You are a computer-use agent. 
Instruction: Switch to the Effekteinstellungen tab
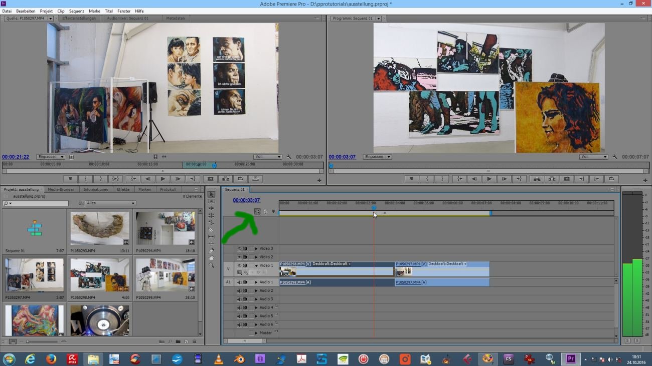(79, 19)
